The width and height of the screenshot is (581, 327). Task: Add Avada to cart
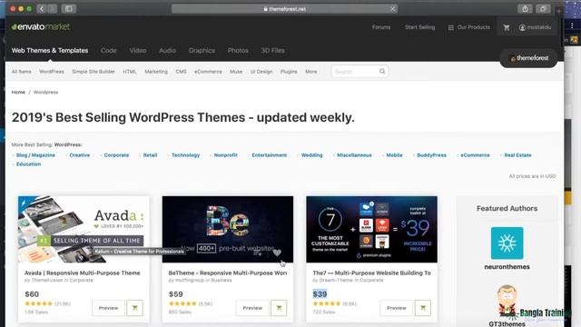[135, 308]
